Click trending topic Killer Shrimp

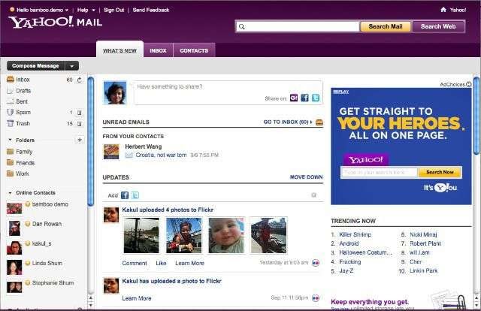coord(355,234)
